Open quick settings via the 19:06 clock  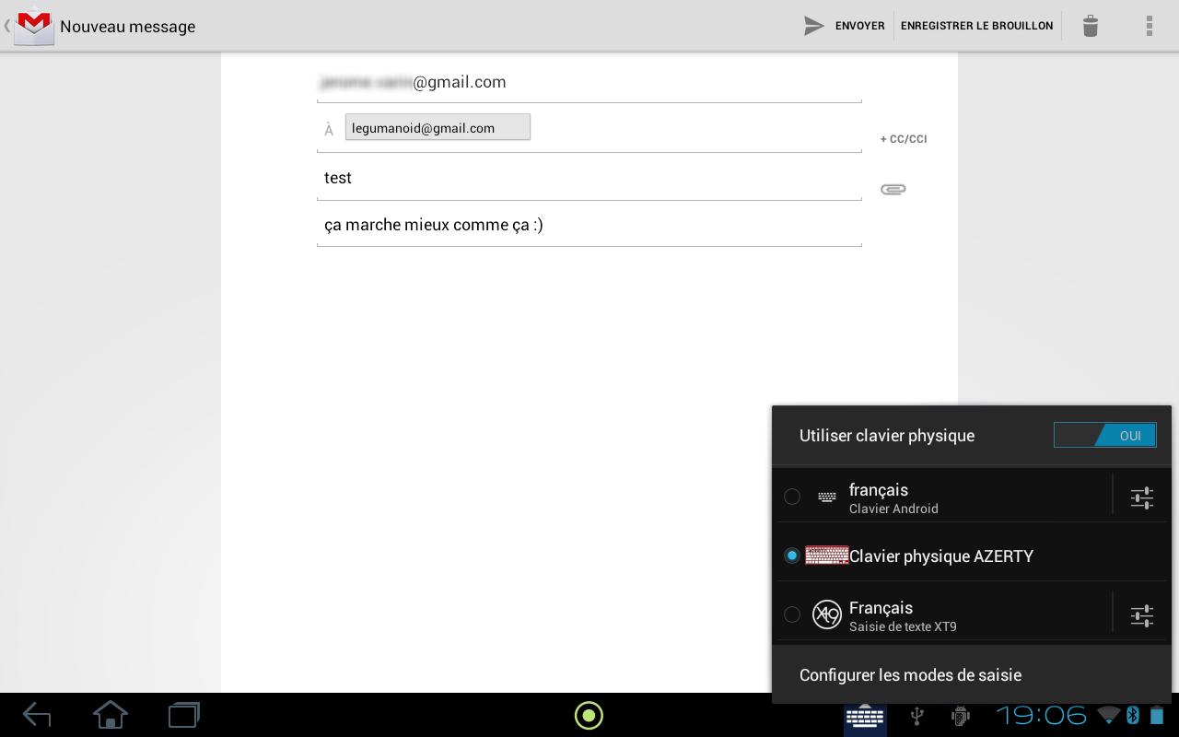[1042, 715]
